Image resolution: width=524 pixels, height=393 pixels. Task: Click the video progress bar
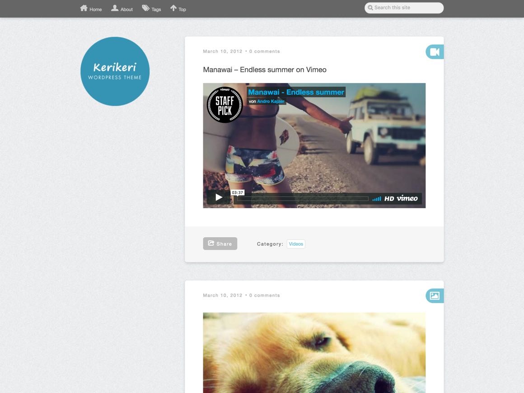point(303,199)
